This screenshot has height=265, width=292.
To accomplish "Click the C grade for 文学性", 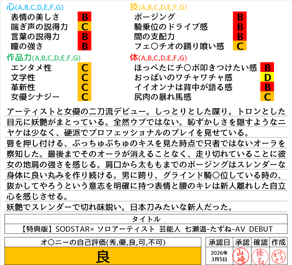I will point(85,77).
